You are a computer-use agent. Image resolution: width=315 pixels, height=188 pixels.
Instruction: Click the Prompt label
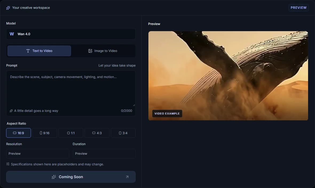coord(12,66)
